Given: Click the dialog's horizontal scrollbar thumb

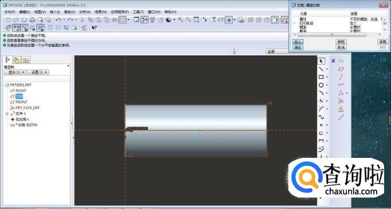Looking at the screenshot, I should tap(332, 34).
